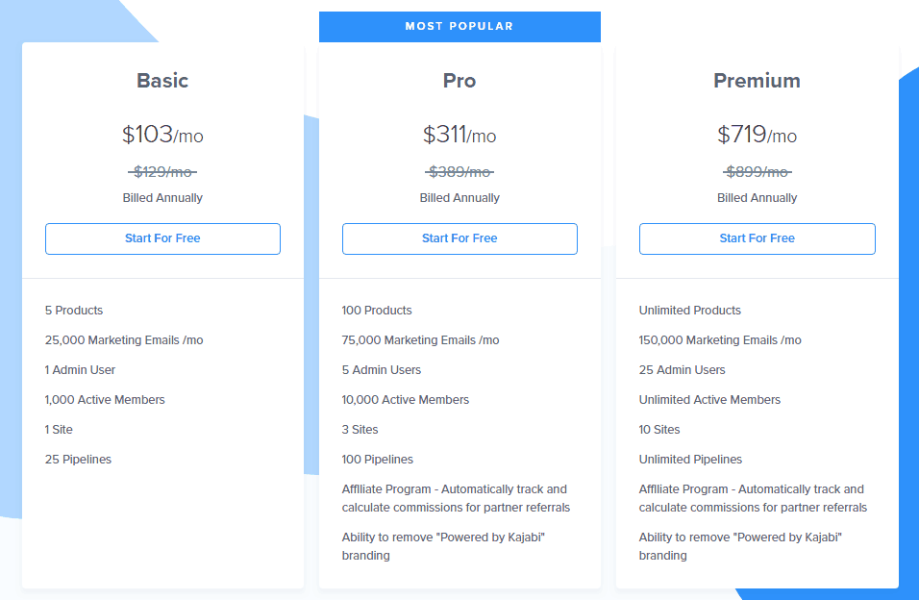Select the Basic plan heading

pos(162,81)
